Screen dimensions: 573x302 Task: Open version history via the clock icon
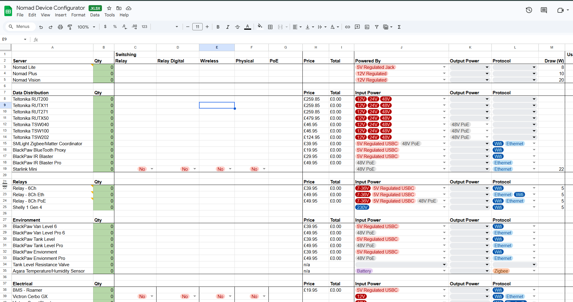529,10
